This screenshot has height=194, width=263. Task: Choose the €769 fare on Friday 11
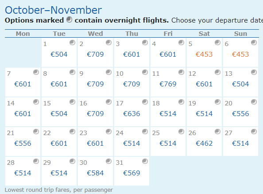point(168,84)
